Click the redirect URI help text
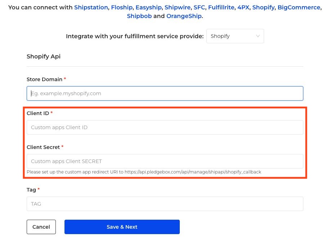The image size is (330, 237). pos(144,172)
